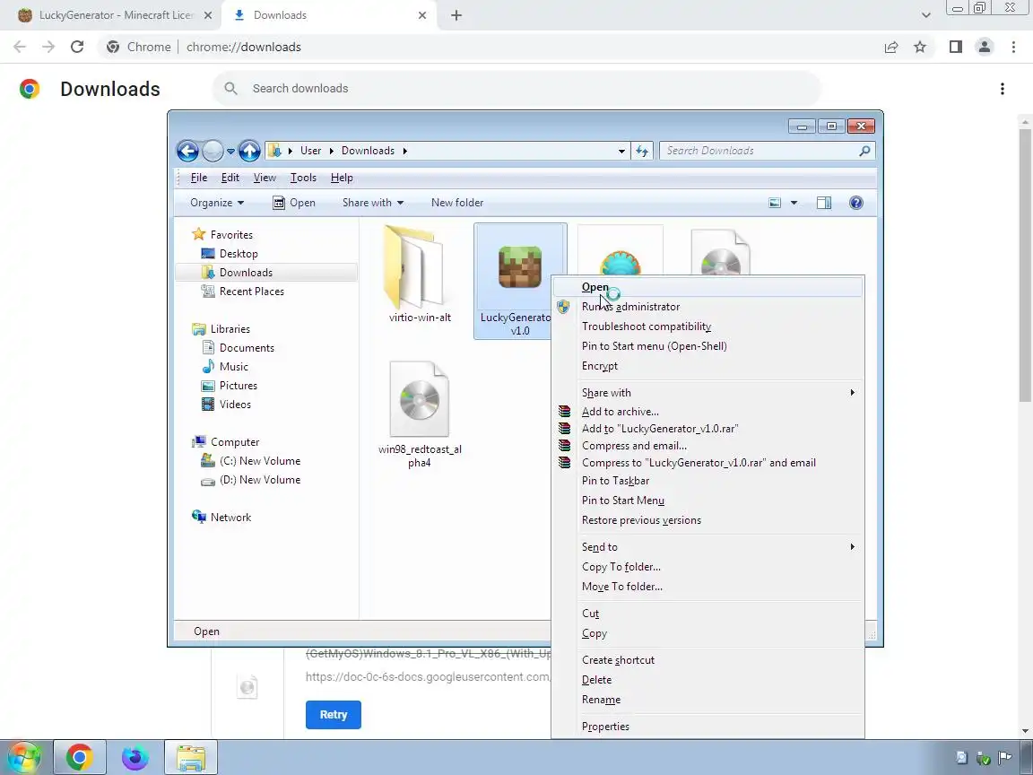The height and width of the screenshot is (775, 1033).
Task: Click the Explorer Up folder arrow button
Action: point(249,151)
